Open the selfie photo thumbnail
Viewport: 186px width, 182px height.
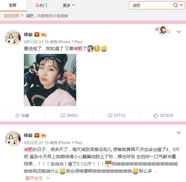click(50, 80)
